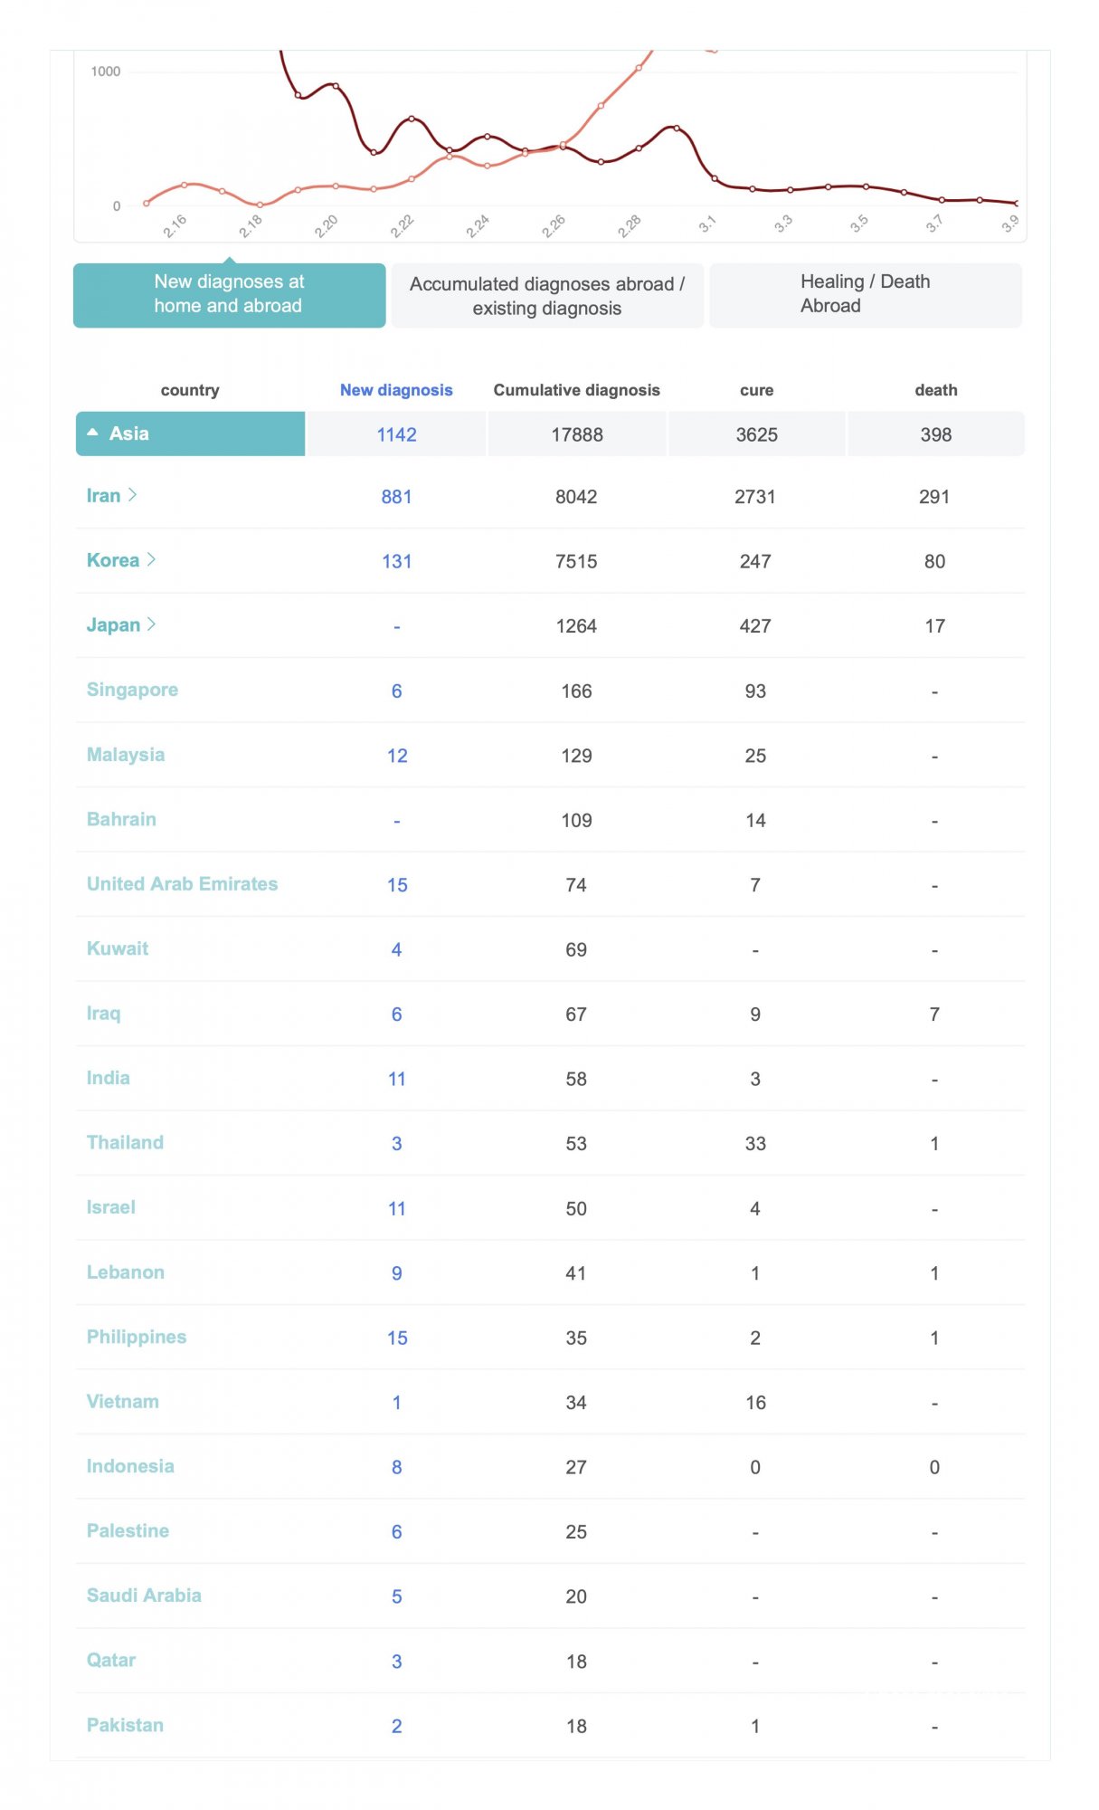Open United Arab Emirates link
This screenshot has height=1810, width=1099.
point(182,884)
